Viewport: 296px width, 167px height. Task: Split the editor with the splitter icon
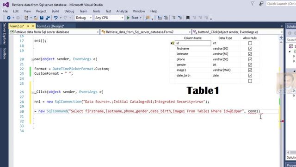[x=281, y=38]
